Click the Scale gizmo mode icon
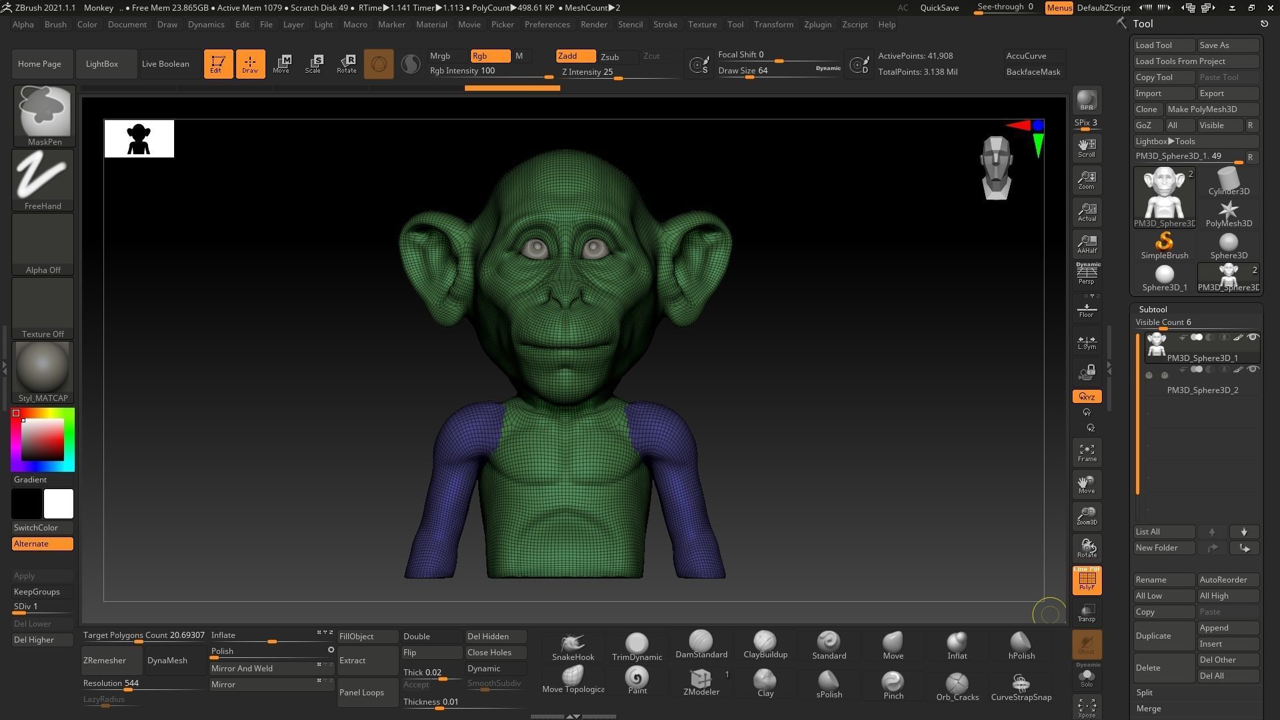 pyautogui.click(x=313, y=64)
